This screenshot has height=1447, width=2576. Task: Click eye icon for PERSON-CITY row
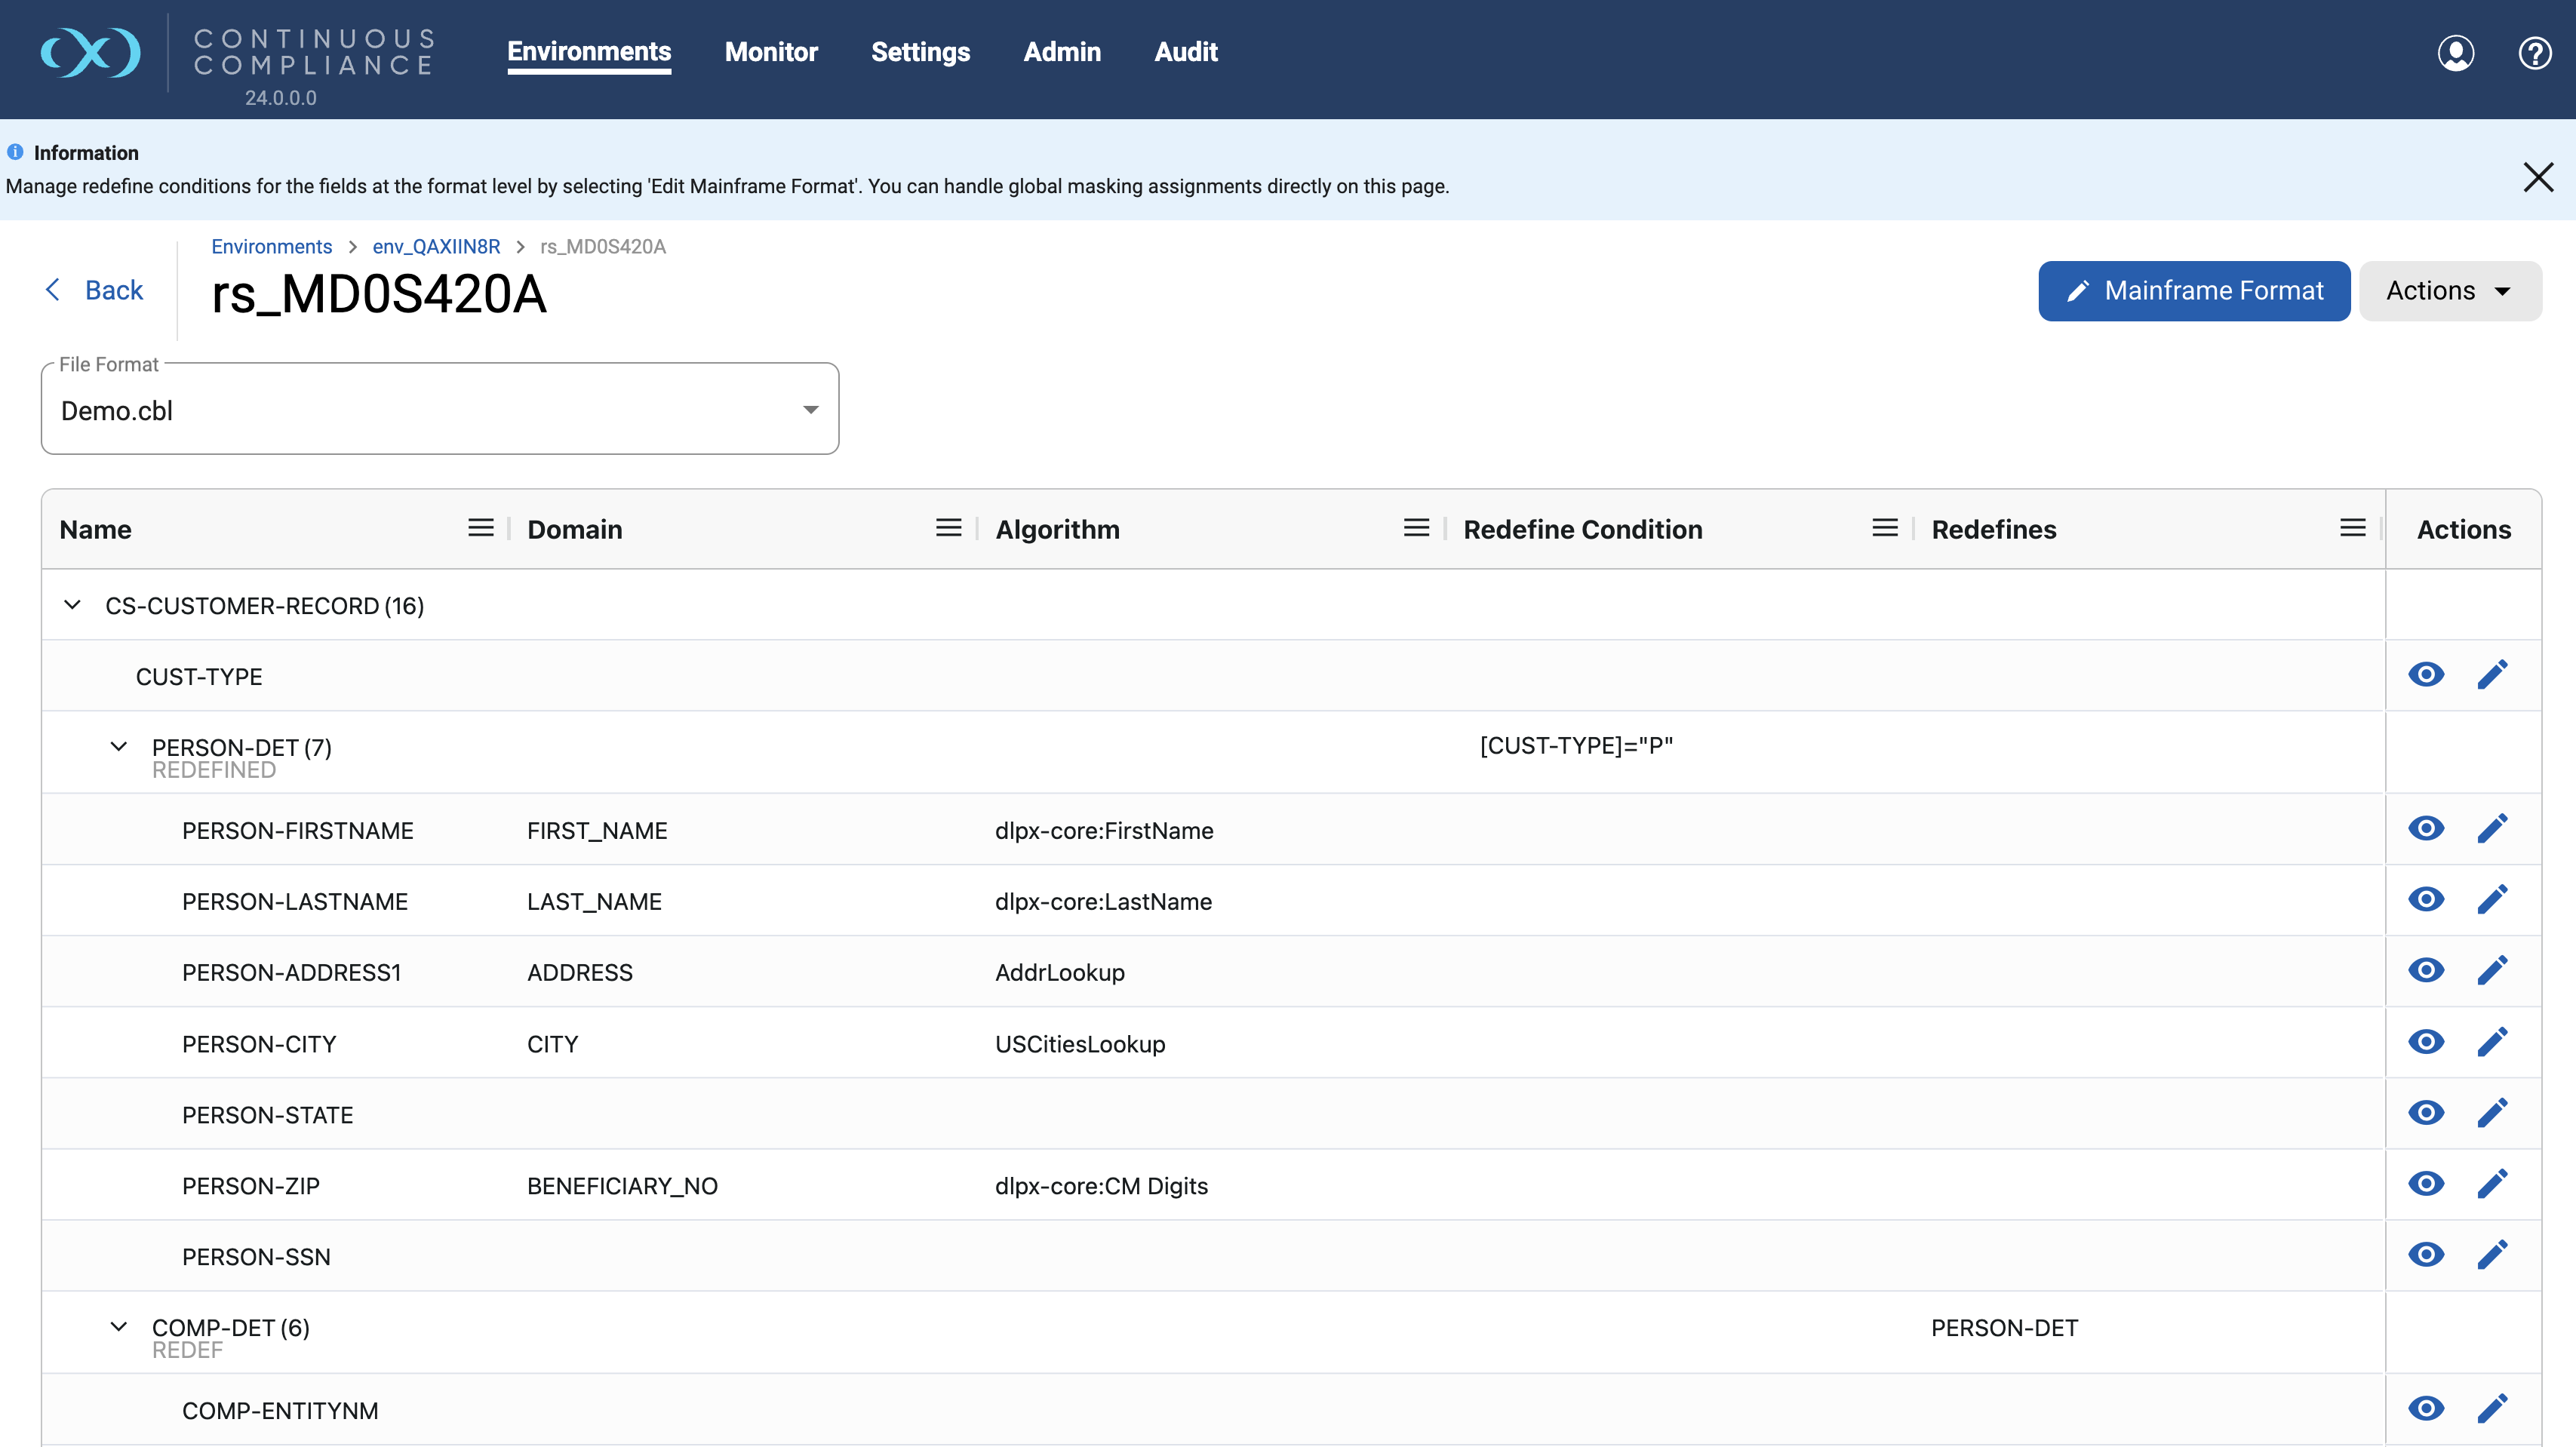[2426, 1042]
